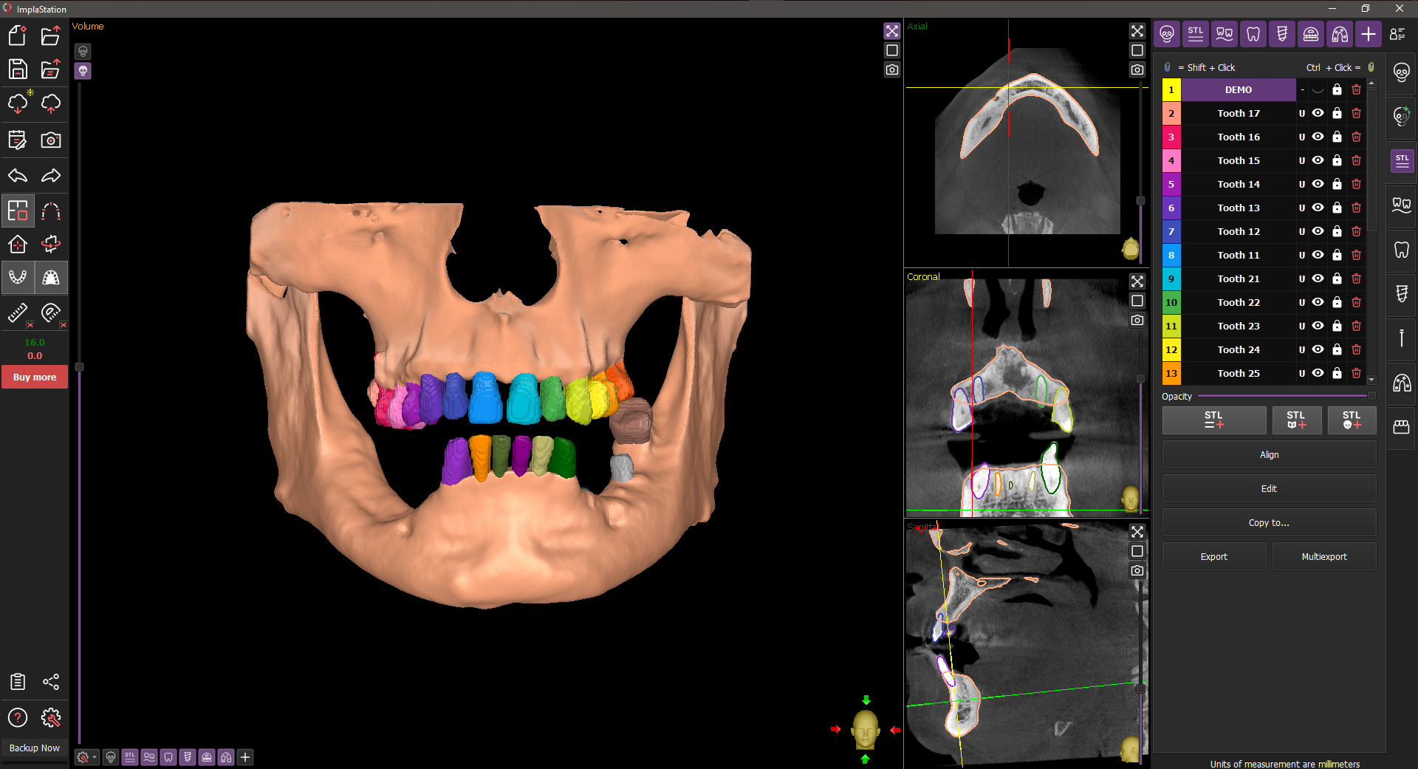The width and height of the screenshot is (1418, 769).
Task: Toggle visibility of Tooth 21
Action: 1318,278
